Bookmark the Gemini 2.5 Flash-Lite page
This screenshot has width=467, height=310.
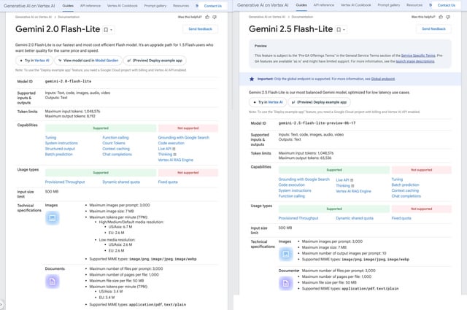click(339, 29)
